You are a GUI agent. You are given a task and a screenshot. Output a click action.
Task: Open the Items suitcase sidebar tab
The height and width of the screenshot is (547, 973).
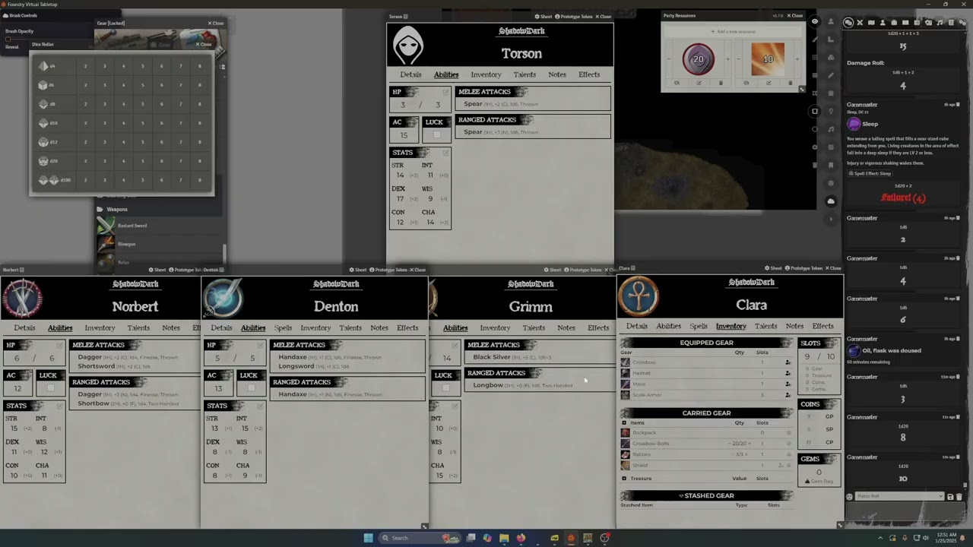tap(894, 23)
